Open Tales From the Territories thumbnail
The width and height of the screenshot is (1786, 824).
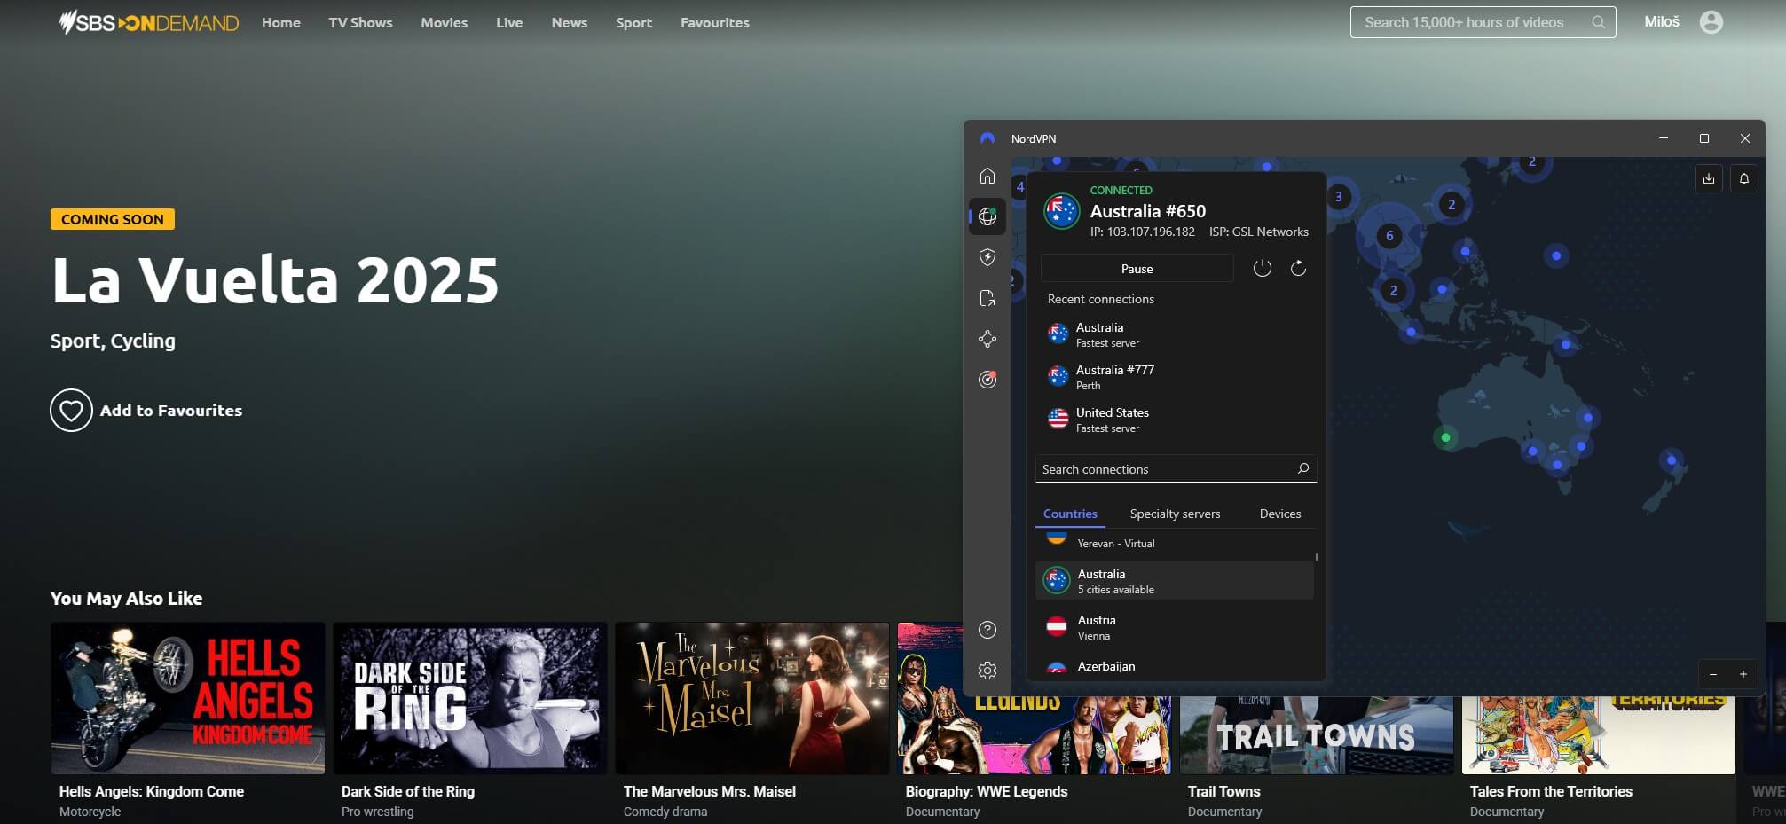coord(1598,735)
